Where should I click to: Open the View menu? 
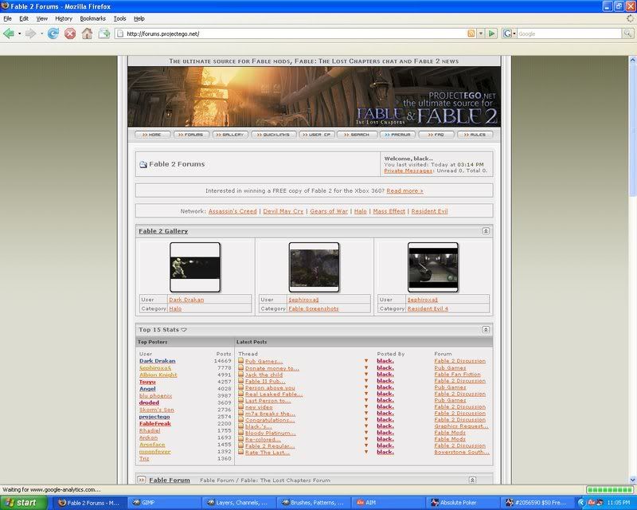click(x=42, y=18)
